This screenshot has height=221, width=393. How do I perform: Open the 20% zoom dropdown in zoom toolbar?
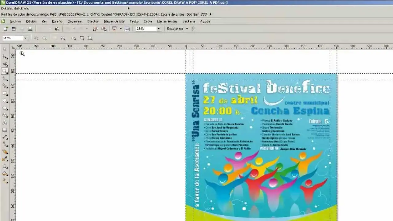25,38
